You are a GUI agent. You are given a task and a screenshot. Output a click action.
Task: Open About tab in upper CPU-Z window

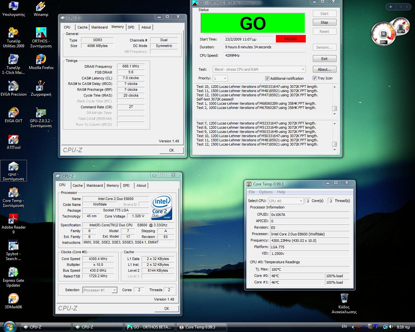[x=146, y=27]
